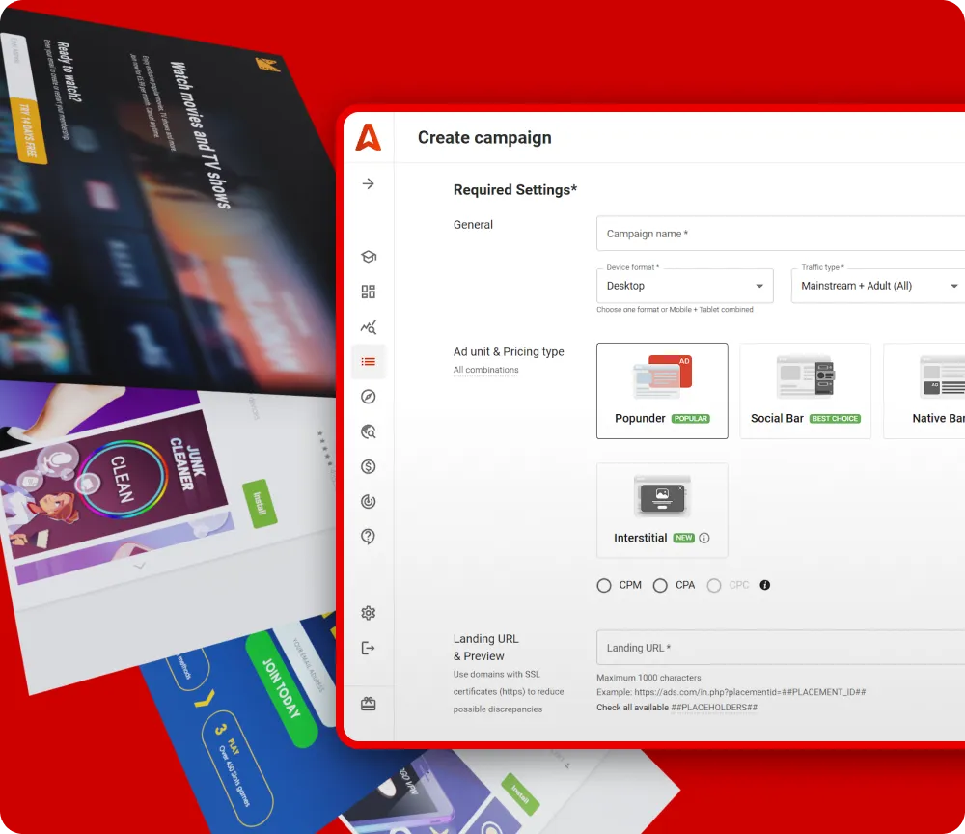Viewport: 965px width, 834px height.
Task: Select the CPA pricing radio button
Action: pos(660,585)
